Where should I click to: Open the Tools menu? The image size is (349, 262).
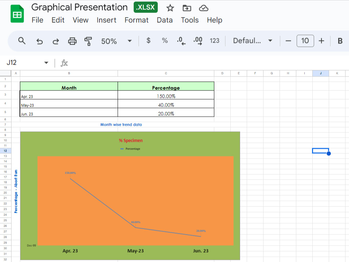pyautogui.click(x=190, y=20)
